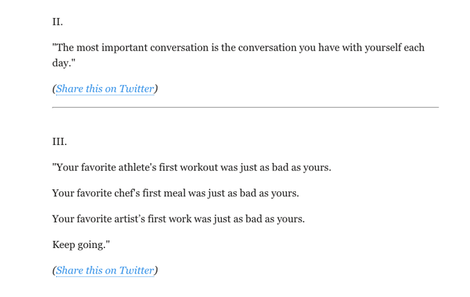This screenshot has width=470, height=297.
Task: Click the Keep going text
Action: 82,245
